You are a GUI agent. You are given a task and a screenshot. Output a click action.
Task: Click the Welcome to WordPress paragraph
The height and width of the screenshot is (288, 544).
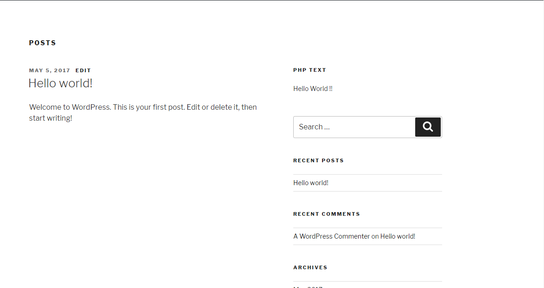tap(143, 112)
